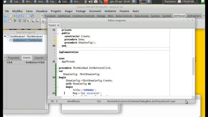Click the Open file folder icon
Viewport: 208px width, 117px height.
click(x=11, y=16)
